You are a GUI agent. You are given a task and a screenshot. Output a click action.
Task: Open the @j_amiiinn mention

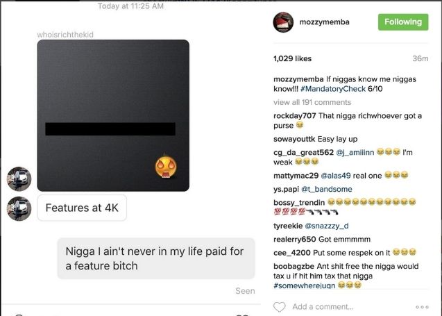point(355,152)
